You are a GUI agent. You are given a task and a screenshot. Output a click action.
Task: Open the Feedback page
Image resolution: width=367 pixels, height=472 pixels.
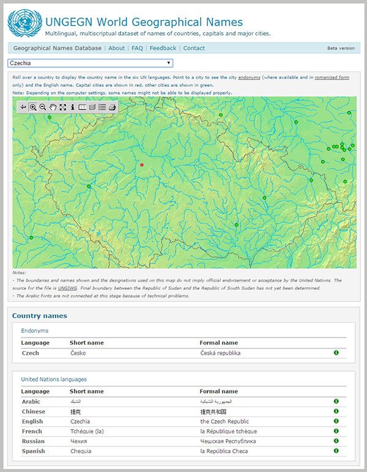coord(163,48)
